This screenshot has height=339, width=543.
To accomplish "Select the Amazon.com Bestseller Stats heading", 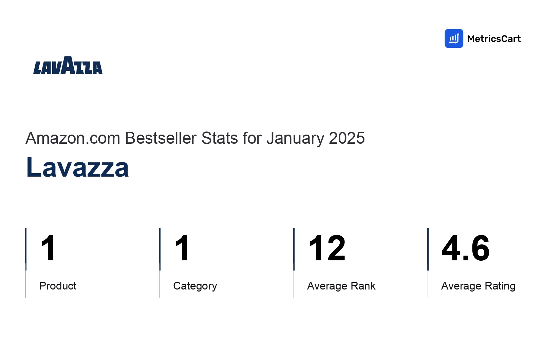I will tap(195, 138).
